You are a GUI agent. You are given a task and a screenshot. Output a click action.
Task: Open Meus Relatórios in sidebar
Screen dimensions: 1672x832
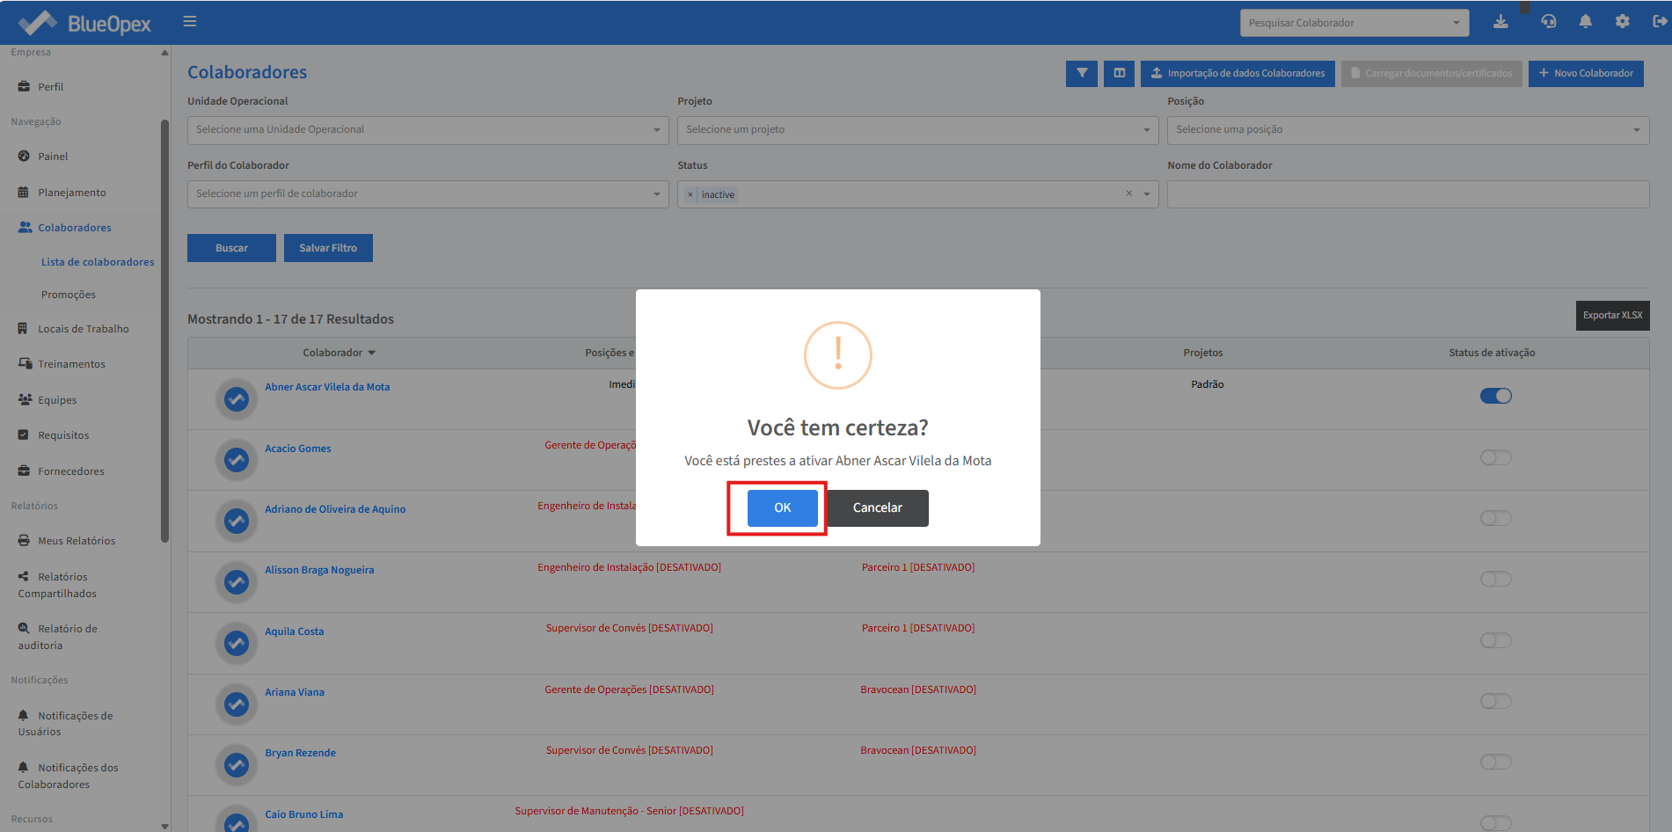[77, 541]
